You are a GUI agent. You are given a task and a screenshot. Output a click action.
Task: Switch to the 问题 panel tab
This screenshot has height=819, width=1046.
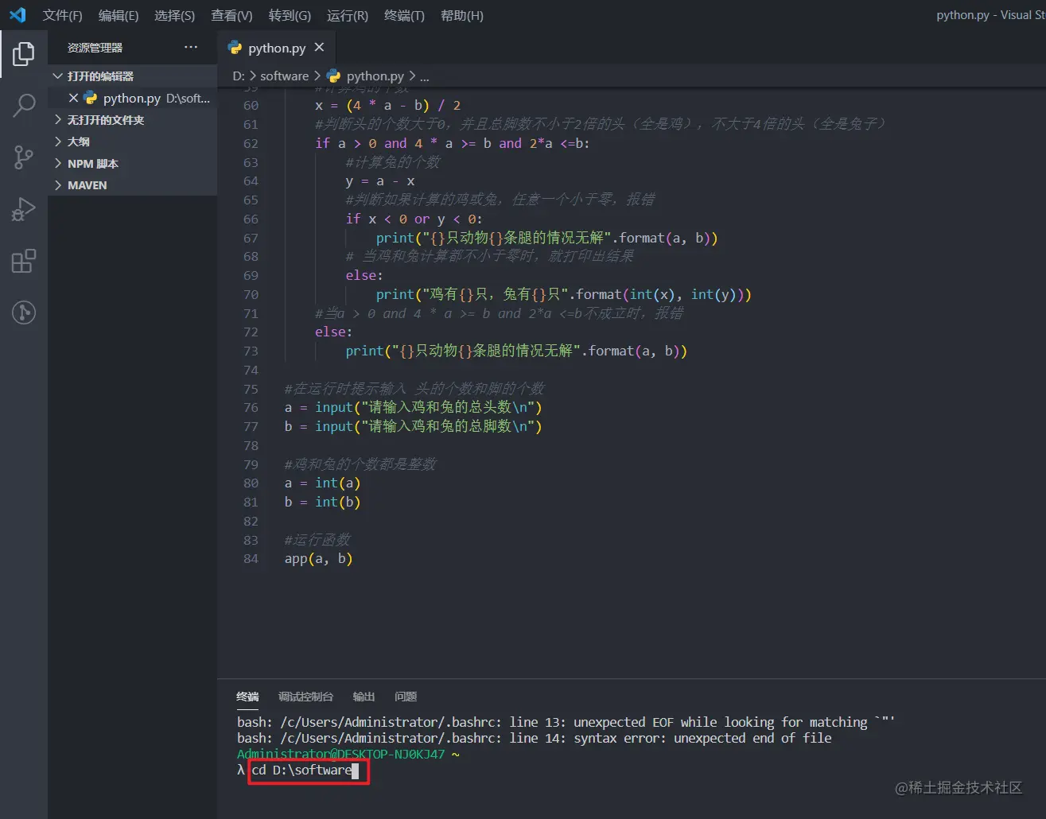[x=406, y=697]
